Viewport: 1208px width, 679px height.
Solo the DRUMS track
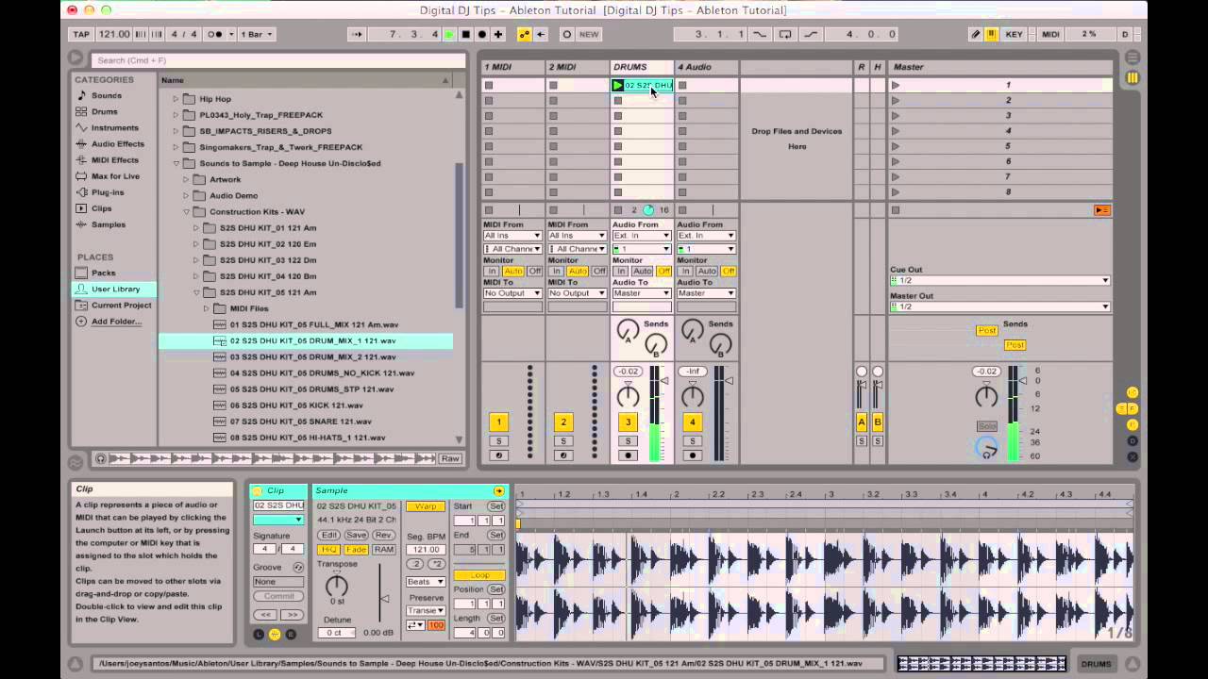[628, 441]
